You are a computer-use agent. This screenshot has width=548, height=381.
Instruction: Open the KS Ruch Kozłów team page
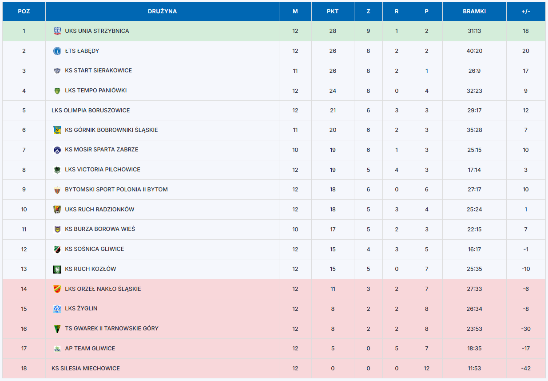point(90,269)
